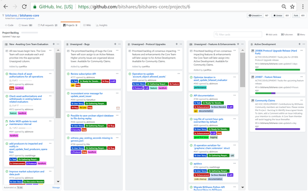This screenshot has height=192, width=308.
Task: Click the Filter cards search field
Action: coord(238,35)
